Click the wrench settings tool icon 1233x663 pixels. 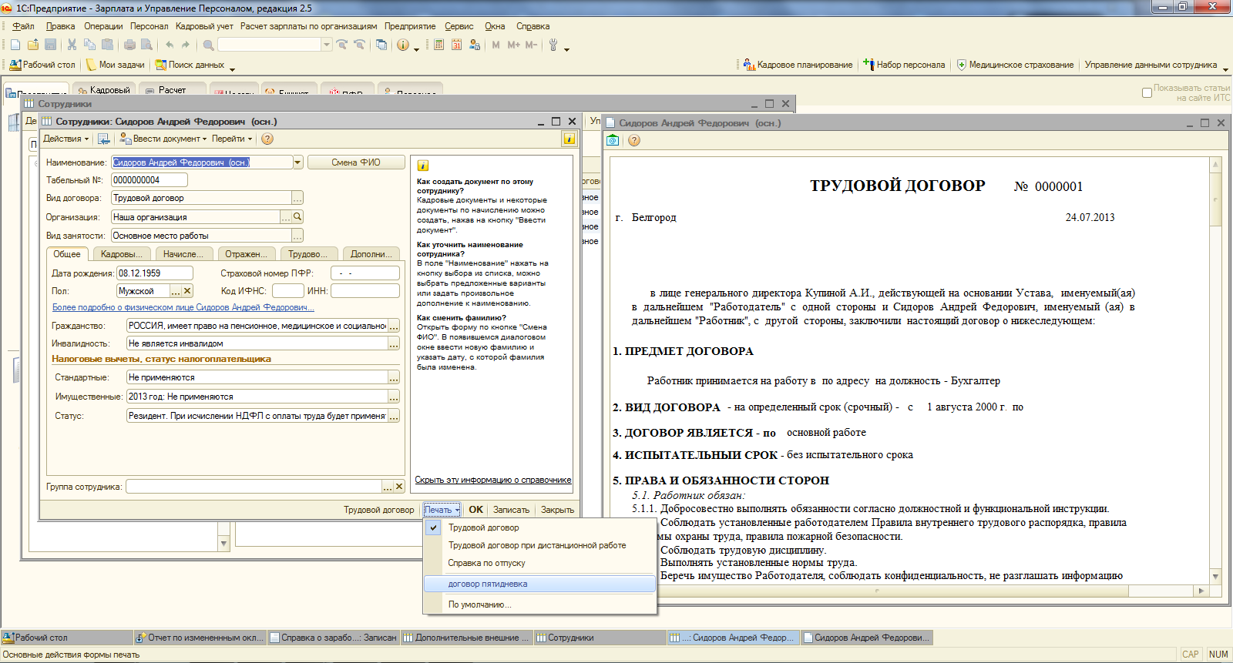point(553,45)
